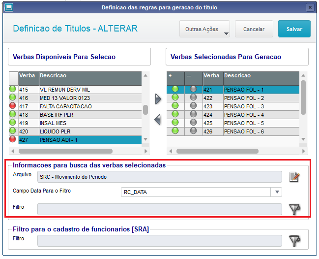Select row PENSAO FOL - 3

coord(233,106)
